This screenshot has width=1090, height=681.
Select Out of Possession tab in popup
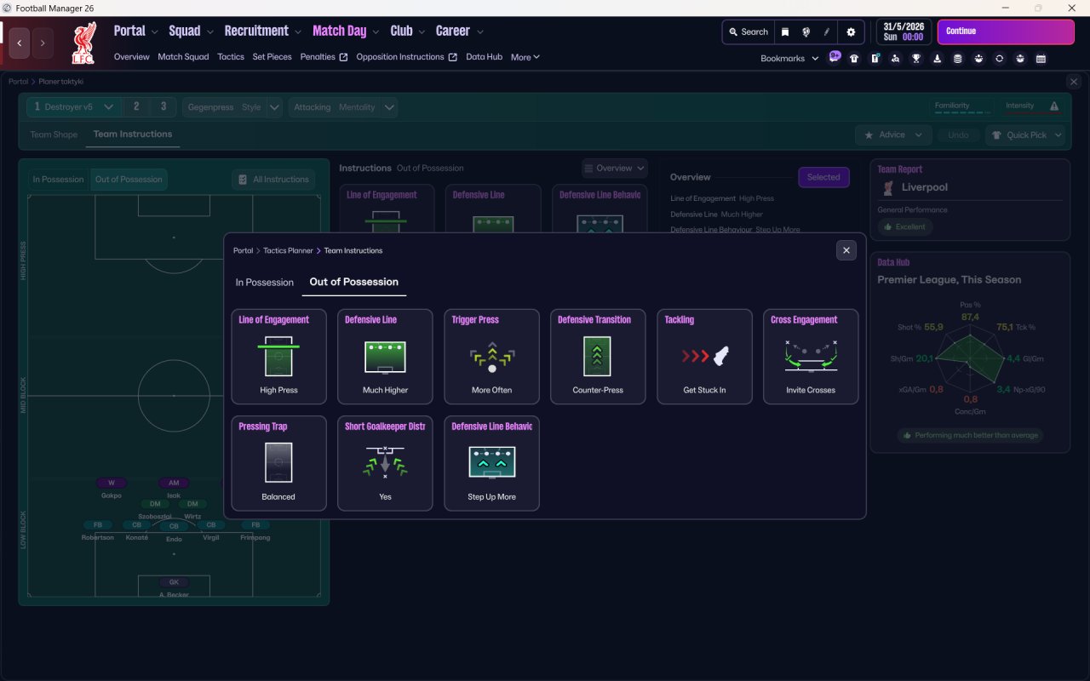click(354, 282)
